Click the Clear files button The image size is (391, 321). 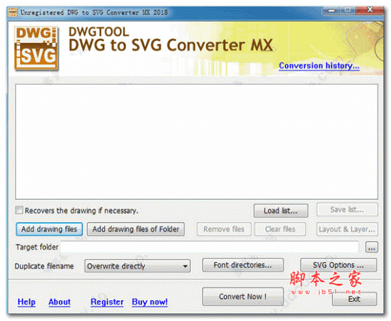(280, 229)
